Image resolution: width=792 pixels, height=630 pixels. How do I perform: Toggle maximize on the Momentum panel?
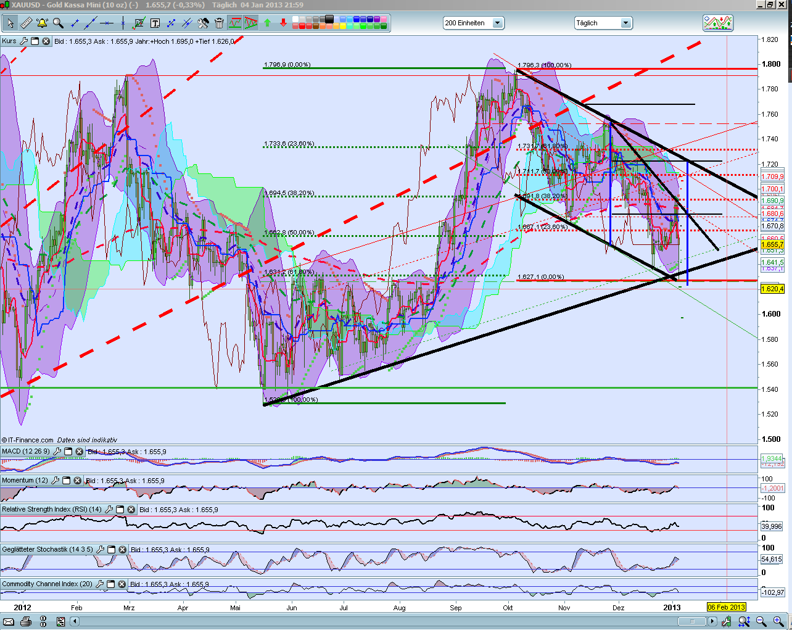(x=67, y=481)
